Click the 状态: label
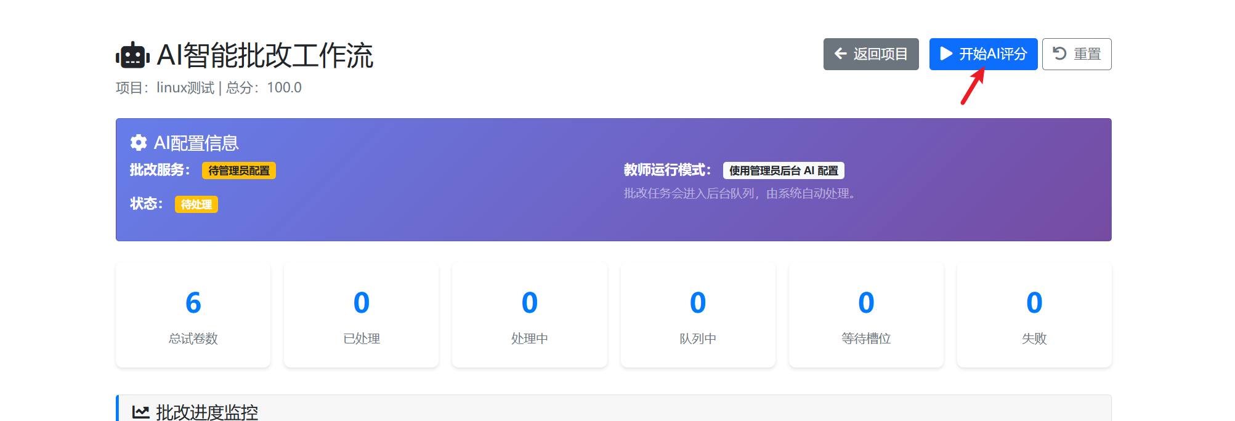 pos(147,204)
